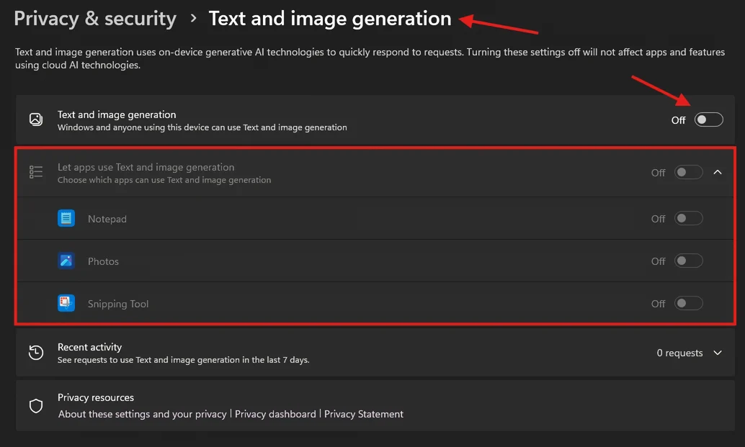This screenshot has height=447, width=745.
Task: Click the Text and image generation picture icon
Action: [x=36, y=119]
